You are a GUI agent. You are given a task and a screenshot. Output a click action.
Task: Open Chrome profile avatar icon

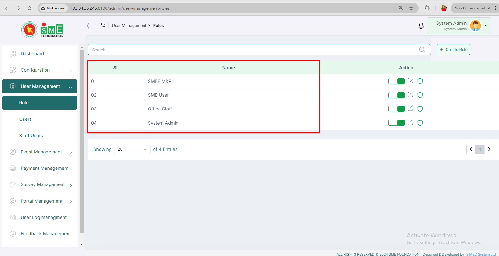pyautogui.click(x=444, y=8)
